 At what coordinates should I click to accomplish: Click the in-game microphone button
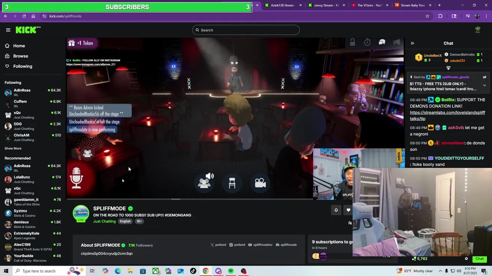tap(76, 178)
